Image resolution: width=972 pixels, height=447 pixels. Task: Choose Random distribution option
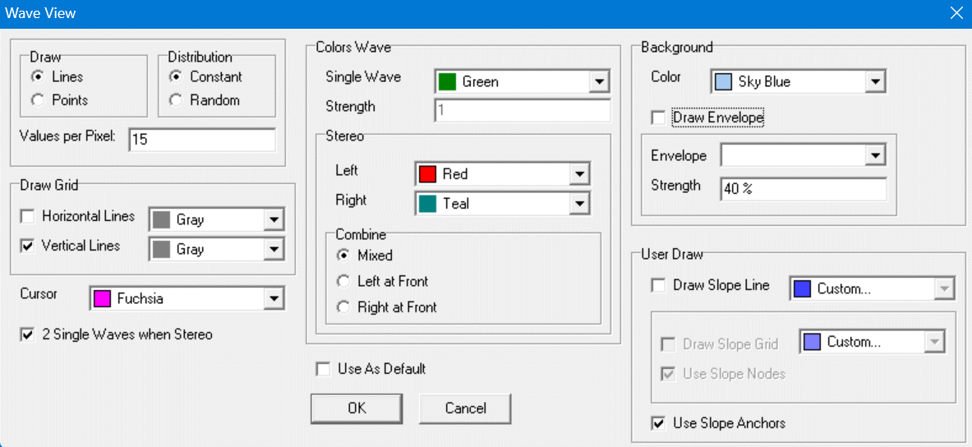coord(175,100)
